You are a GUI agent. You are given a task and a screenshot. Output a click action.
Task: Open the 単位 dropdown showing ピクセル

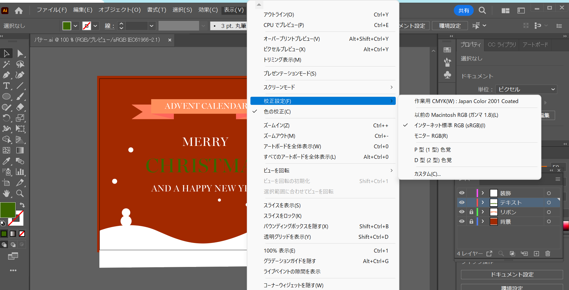[x=526, y=89]
